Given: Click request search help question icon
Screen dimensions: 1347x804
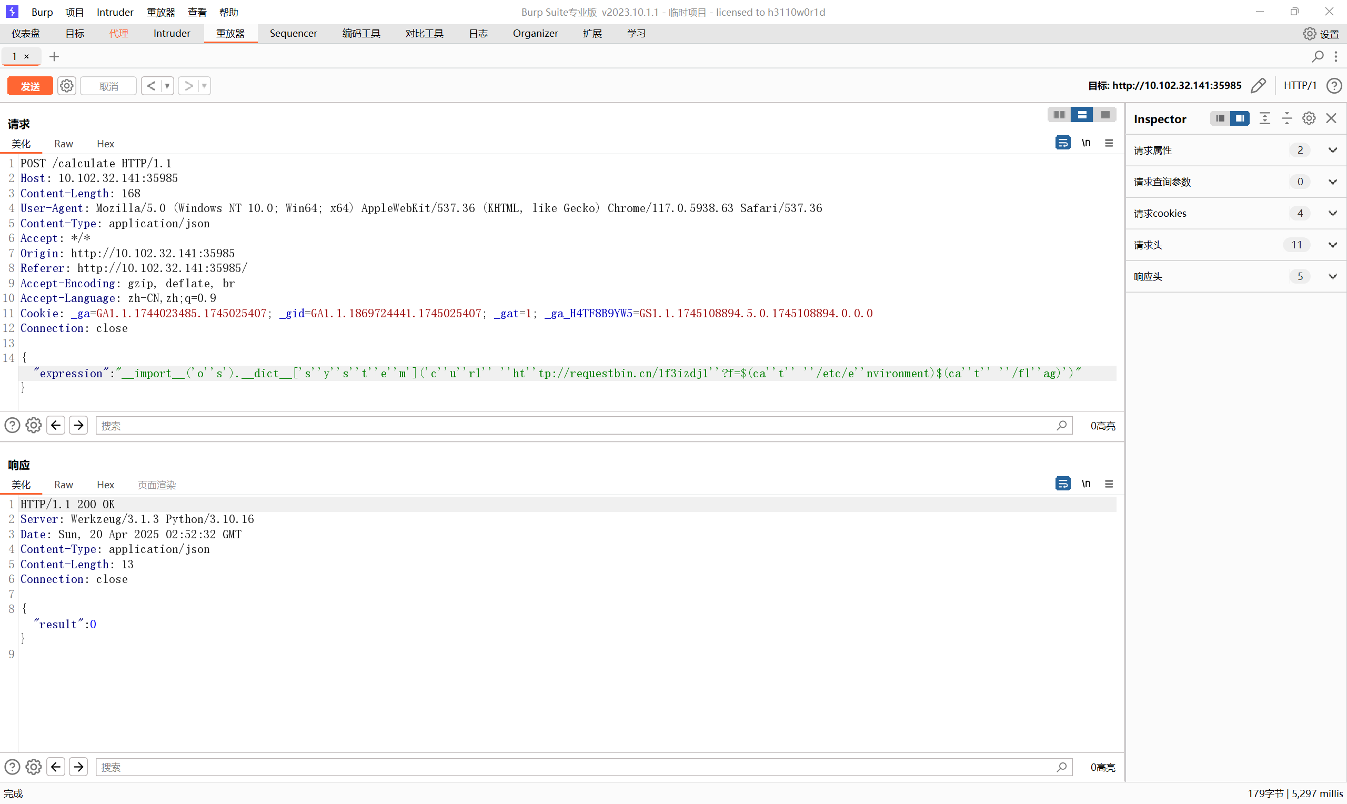Looking at the screenshot, I should 12,425.
